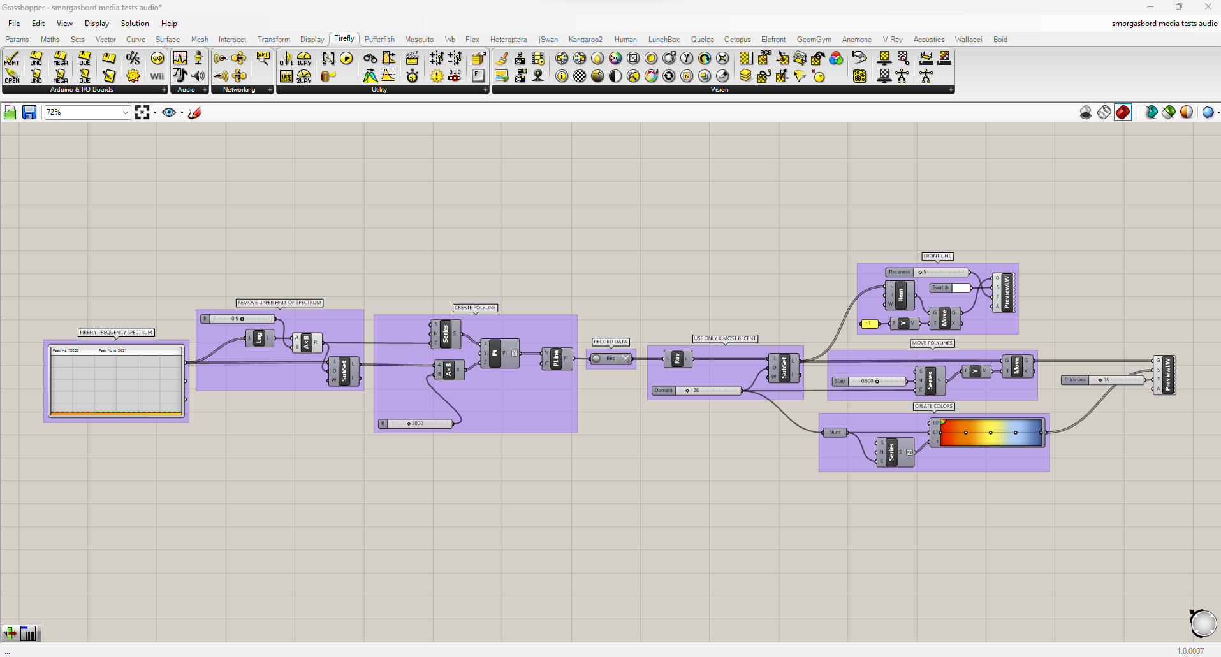Click the XML Search networking icon
Viewport: 1221px width, 657px height.
click(263, 59)
